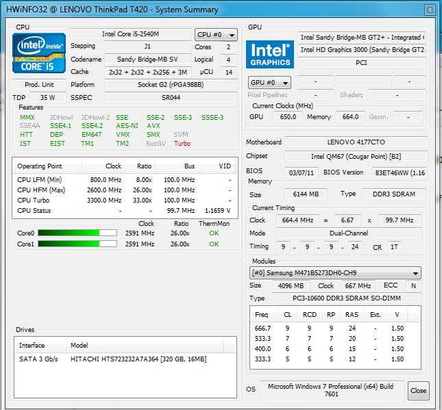Viewport: 442px width, 410px height.
Task: Click the VID column header
Action: [218, 166]
